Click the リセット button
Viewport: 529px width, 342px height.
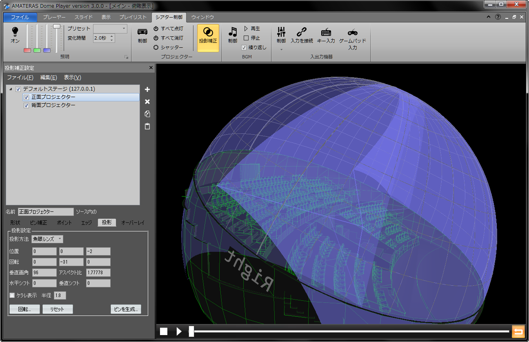58,309
